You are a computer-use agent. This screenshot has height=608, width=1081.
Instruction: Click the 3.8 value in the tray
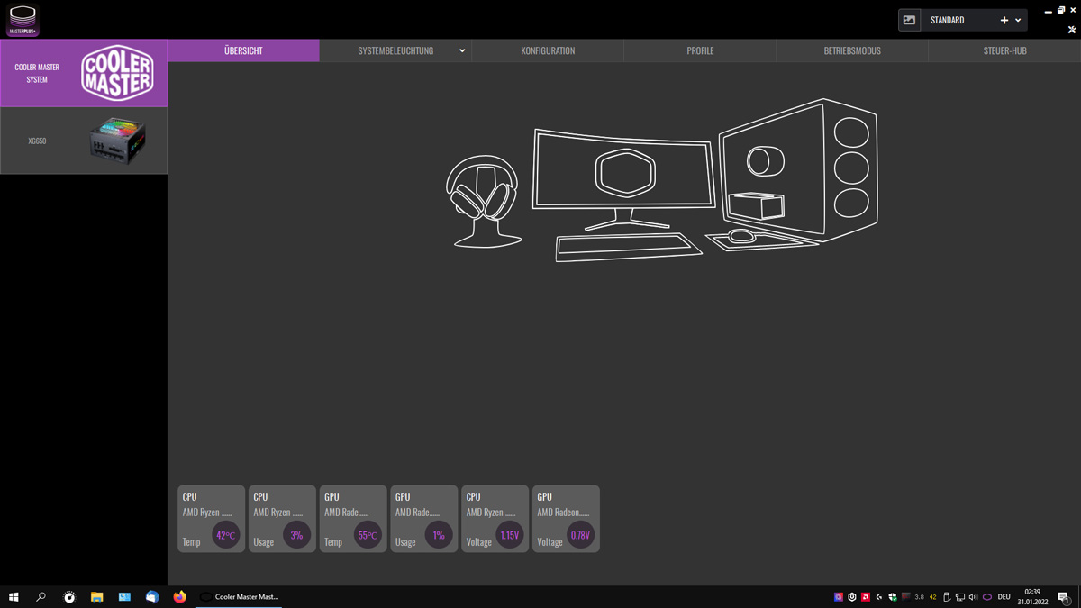coord(920,597)
